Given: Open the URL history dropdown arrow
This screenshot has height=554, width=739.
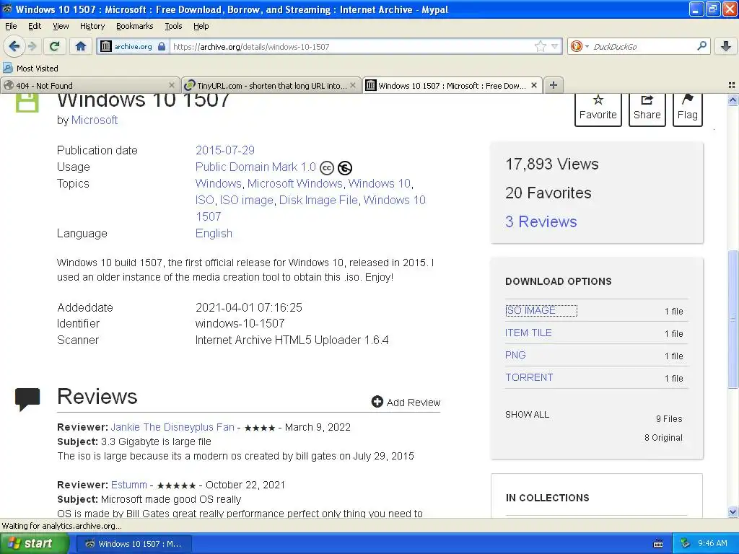Looking at the screenshot, I should 555,46.
